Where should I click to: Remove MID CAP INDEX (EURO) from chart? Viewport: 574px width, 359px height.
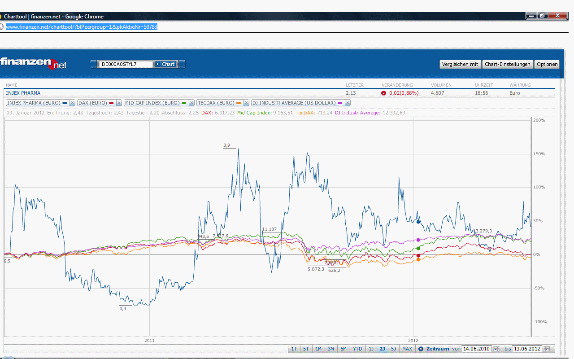(191, 103)
